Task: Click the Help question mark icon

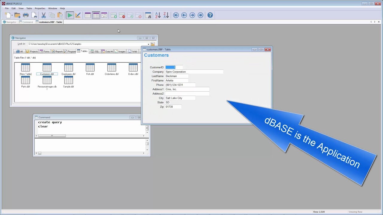Action: point(210,15)
